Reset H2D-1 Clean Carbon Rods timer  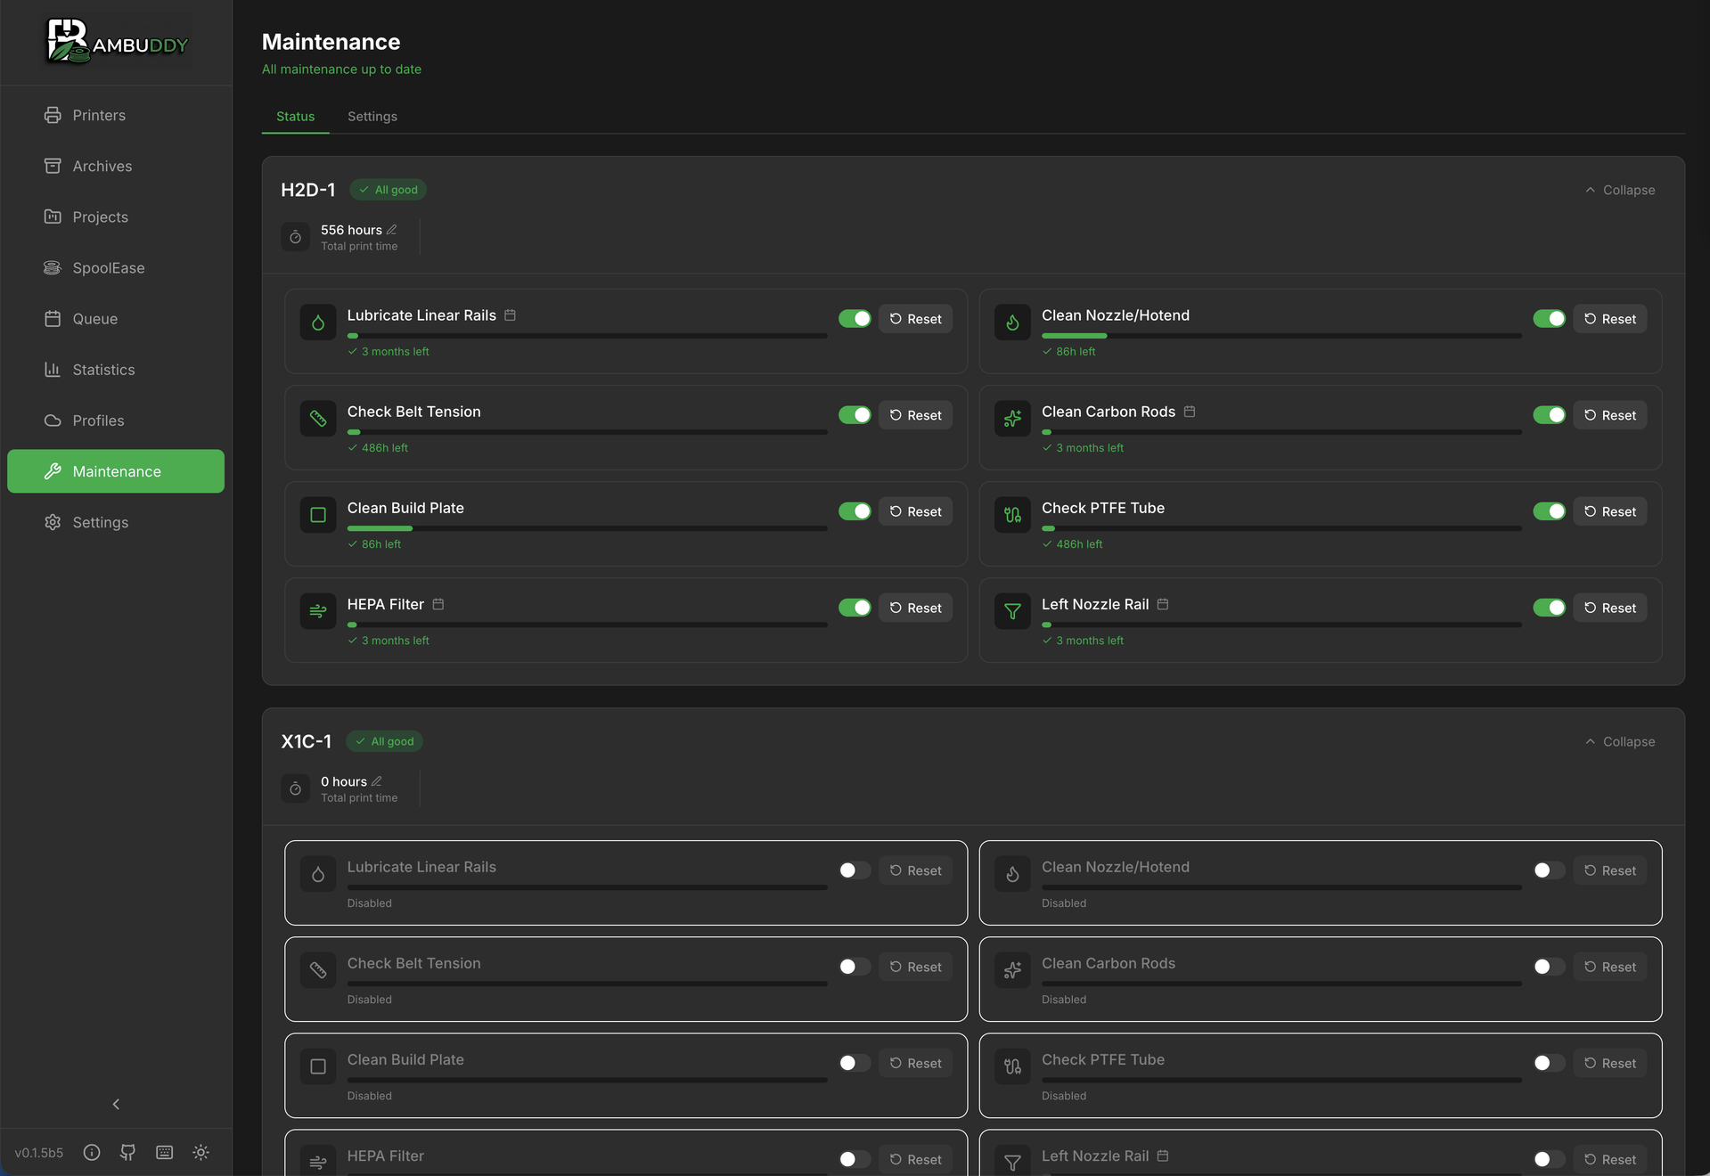pyautogui.click(x=1609, y=415)
